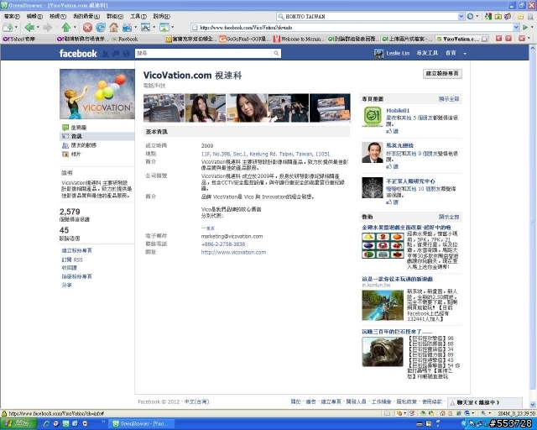The width and height of the screenshot is (537, 430).
Task: Click the ABC text tool icon
Action: 145,28
